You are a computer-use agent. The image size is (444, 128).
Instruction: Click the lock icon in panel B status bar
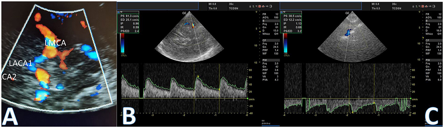point(250,6)
